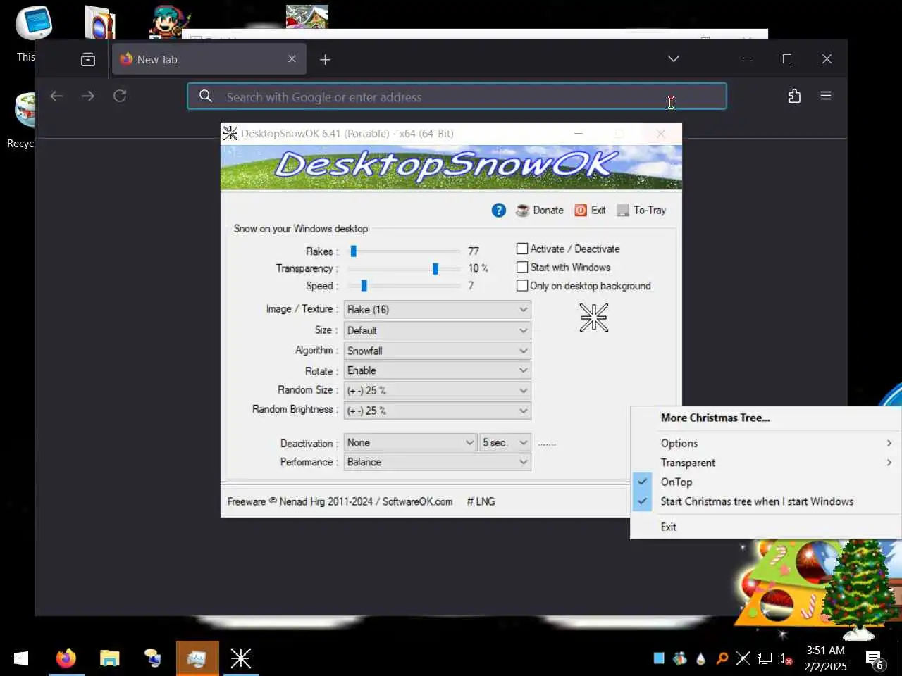902x676 pixels.
Task: Open network status tray icon
Action: point(765,658)
